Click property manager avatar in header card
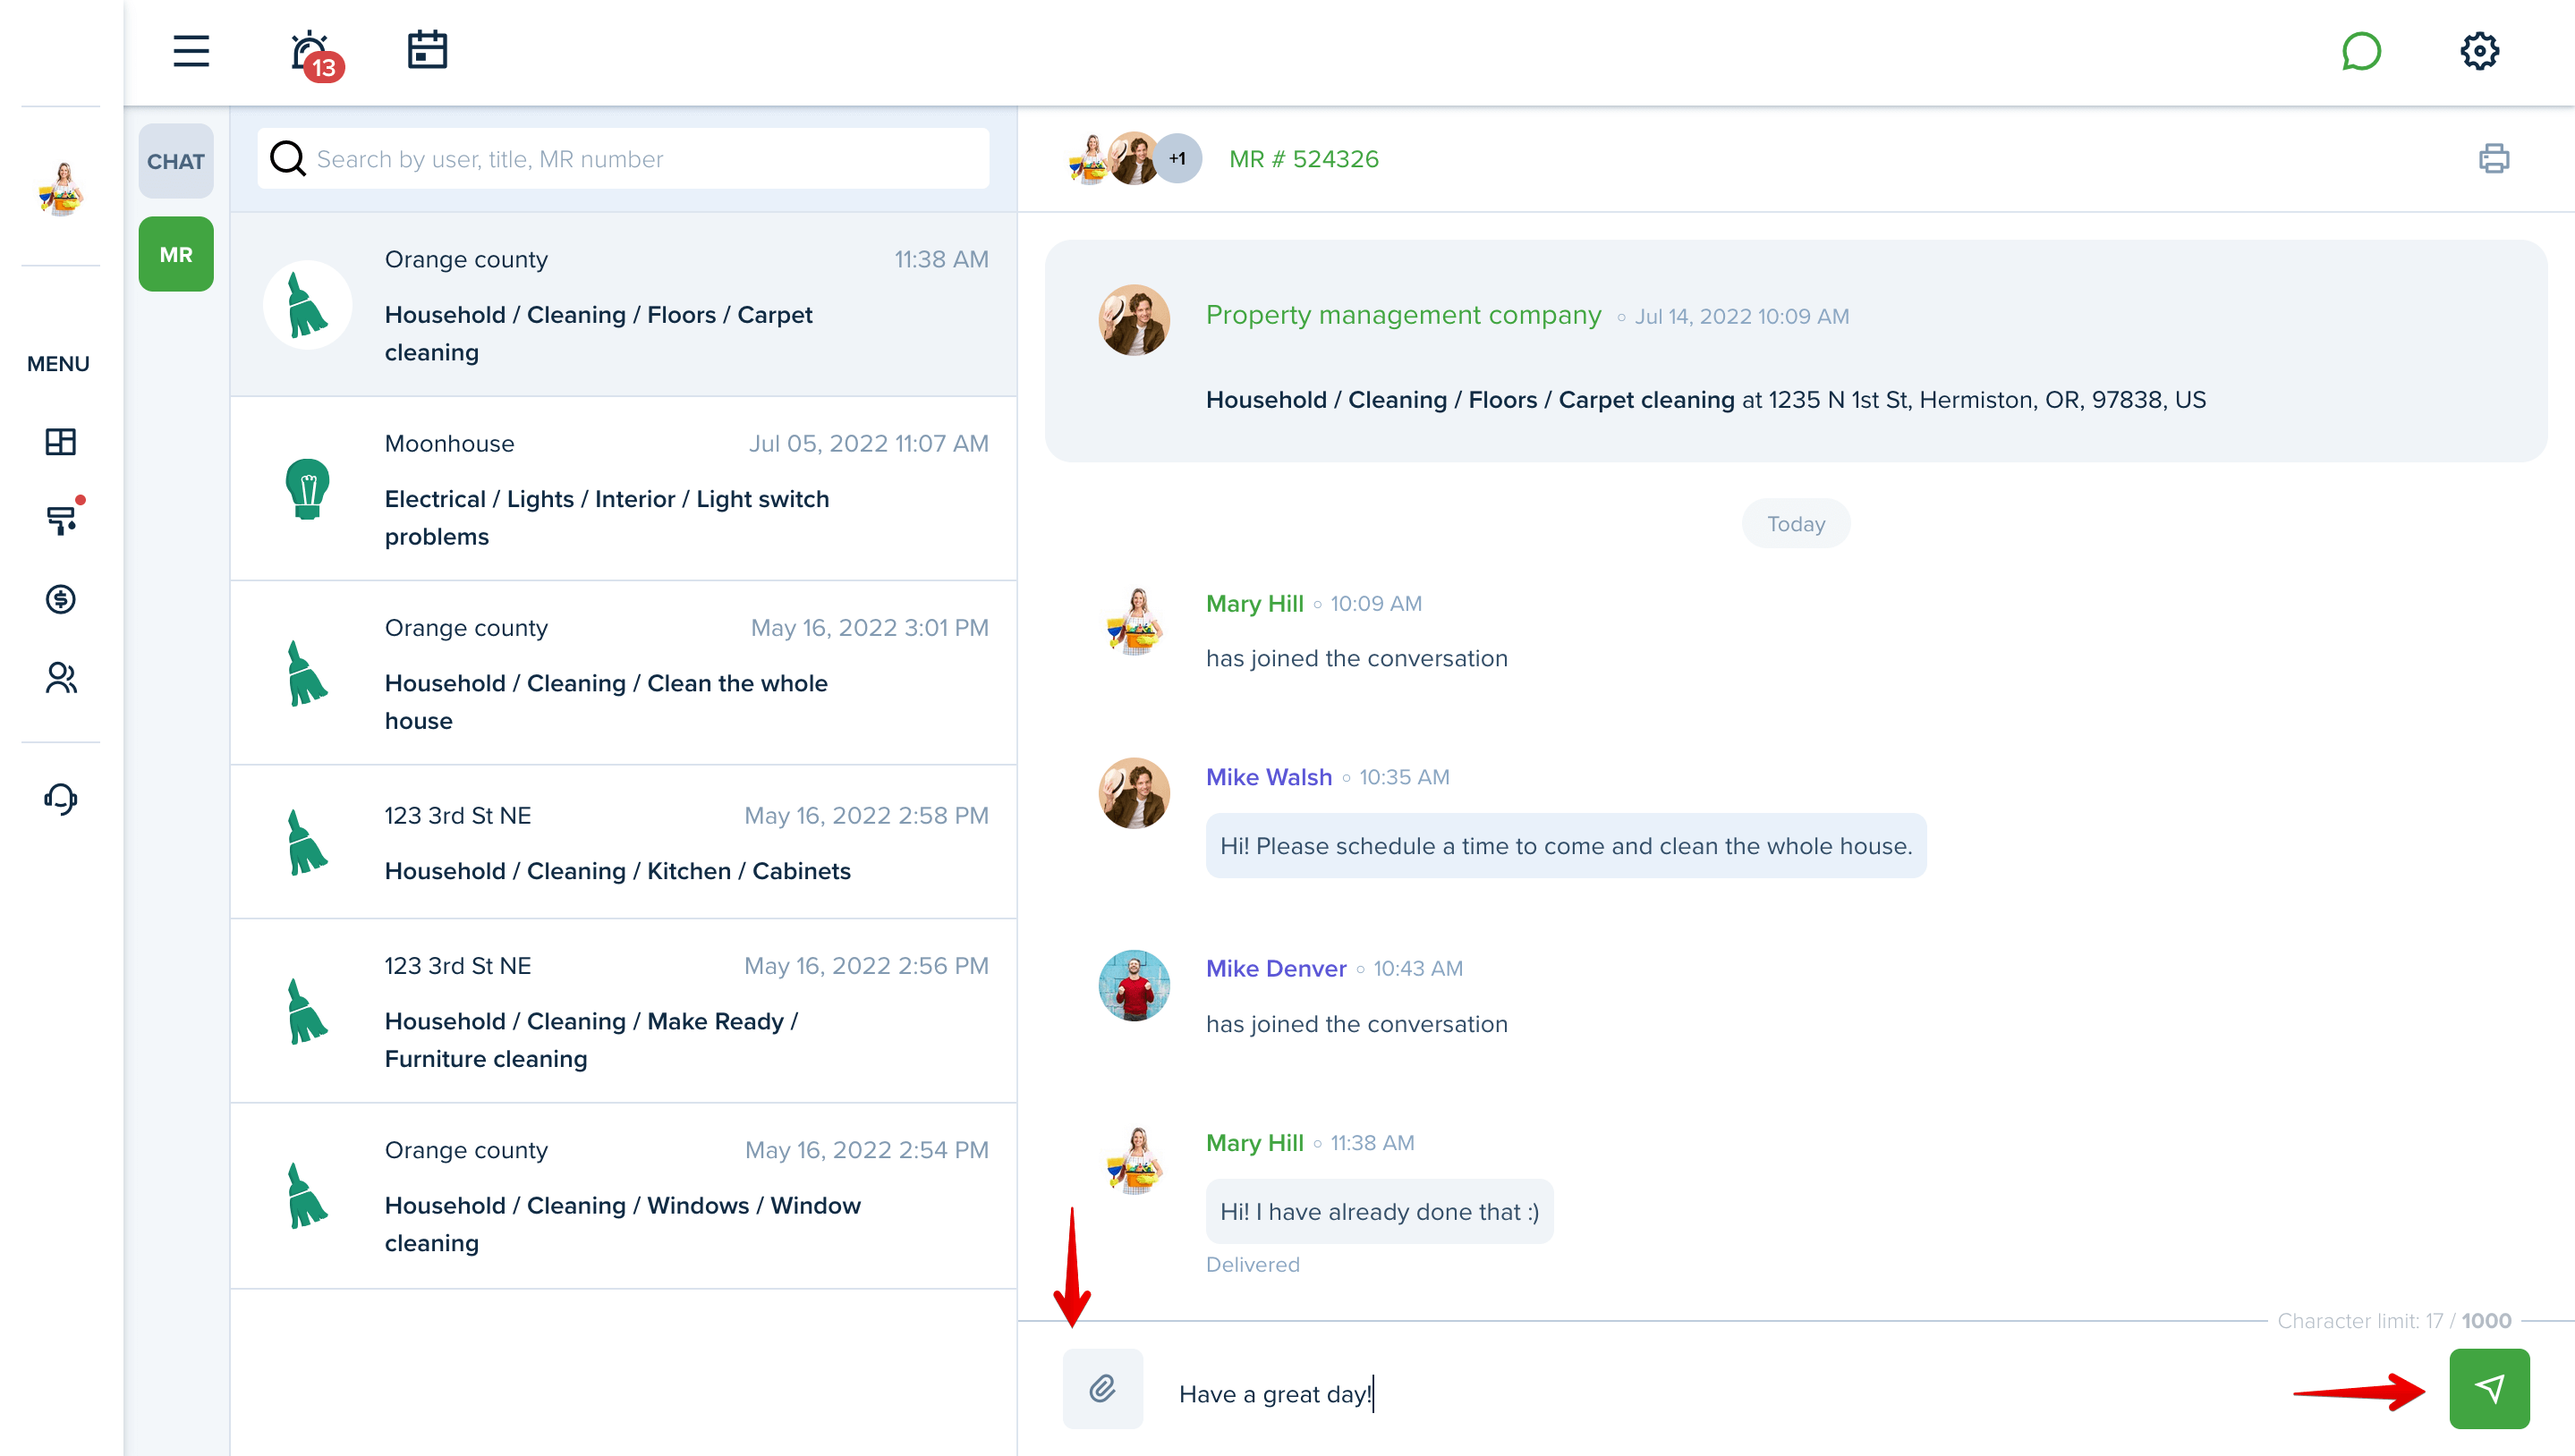 [x=1134, y=320]
